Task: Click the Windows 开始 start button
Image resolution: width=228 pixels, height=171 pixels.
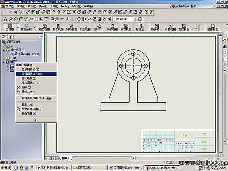Action: pos(6,168)
